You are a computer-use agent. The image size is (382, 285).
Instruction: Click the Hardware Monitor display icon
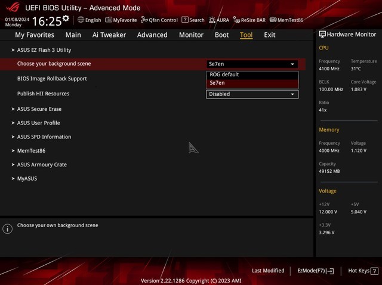[322, 35]
